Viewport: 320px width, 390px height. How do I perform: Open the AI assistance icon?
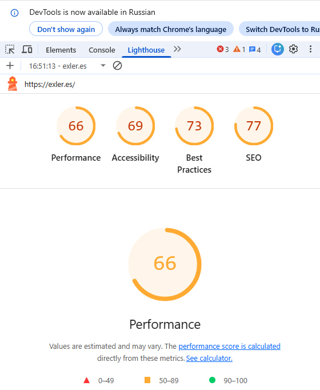coord(278,49)
